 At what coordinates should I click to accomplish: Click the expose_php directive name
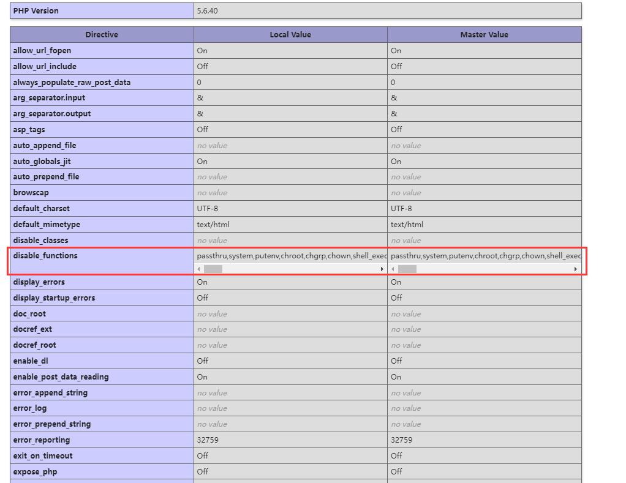tap(35, 472)
